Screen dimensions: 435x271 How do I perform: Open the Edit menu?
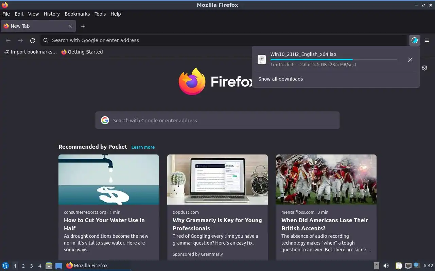click(19, 14)
